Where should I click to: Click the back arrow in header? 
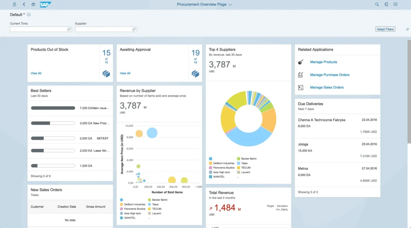click(x=24, y=4)
